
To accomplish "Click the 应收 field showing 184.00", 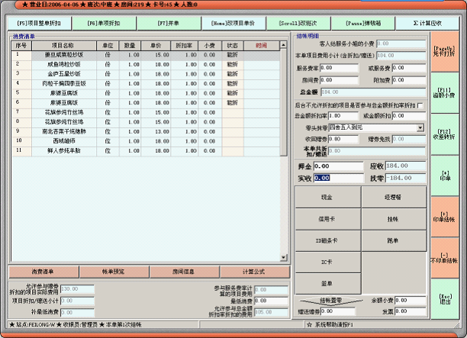I will click(406, 166).
